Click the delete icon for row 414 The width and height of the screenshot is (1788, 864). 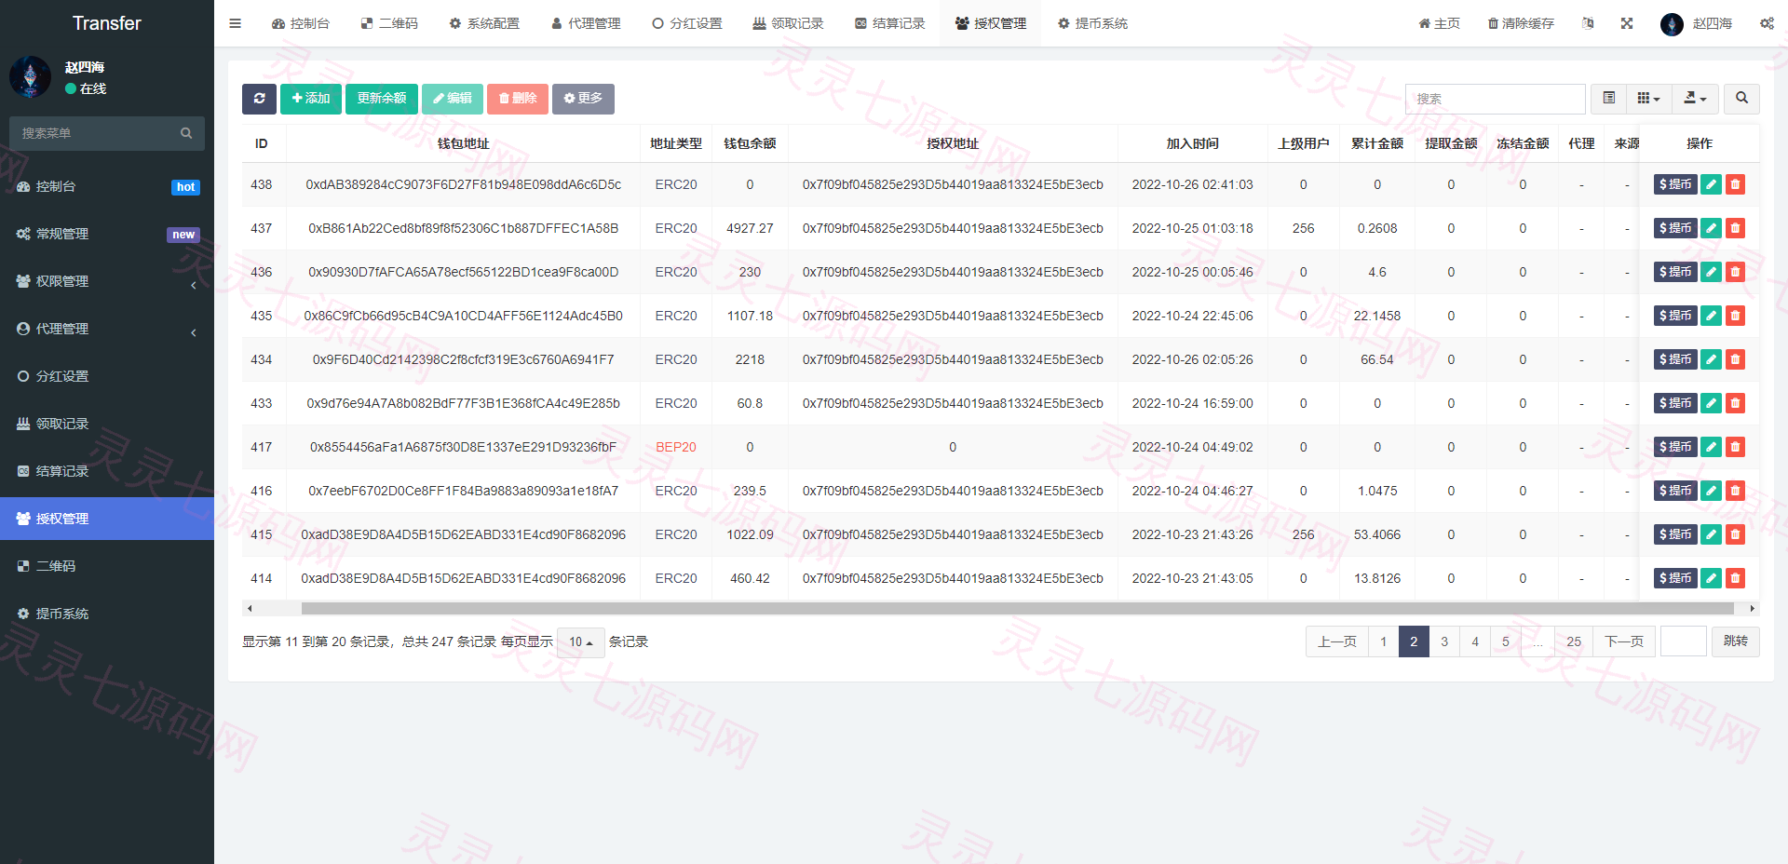tap(1735, 578)
